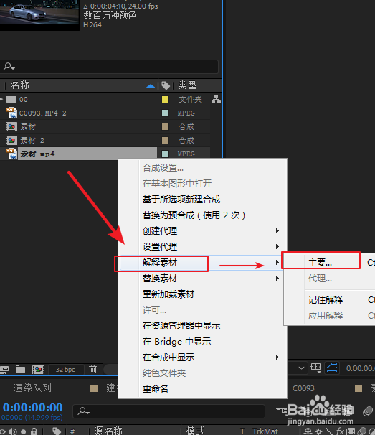This screenshot has height=435, width=375.
Task: Click the TrkMat column header
Action: click(265, 431)
